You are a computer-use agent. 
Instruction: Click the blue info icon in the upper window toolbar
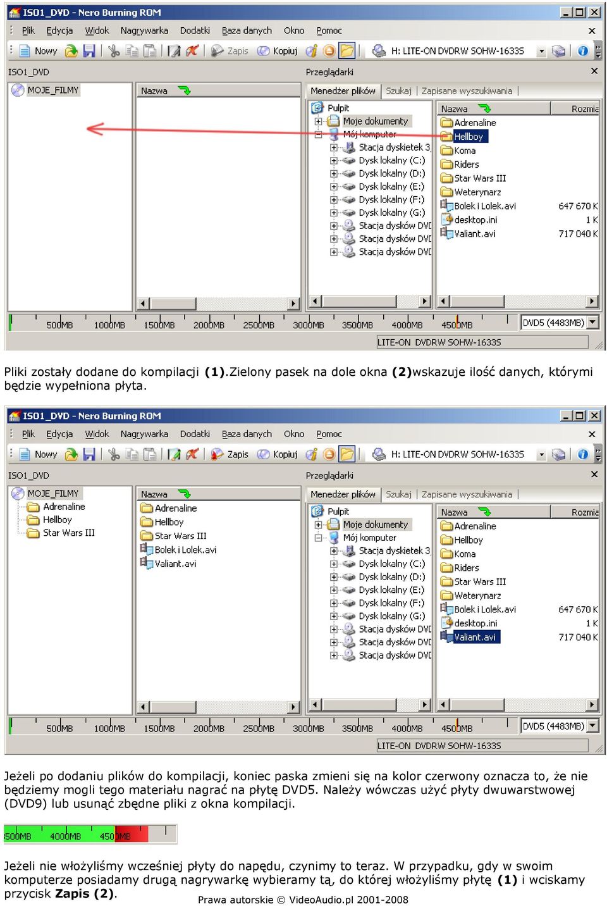582,51
